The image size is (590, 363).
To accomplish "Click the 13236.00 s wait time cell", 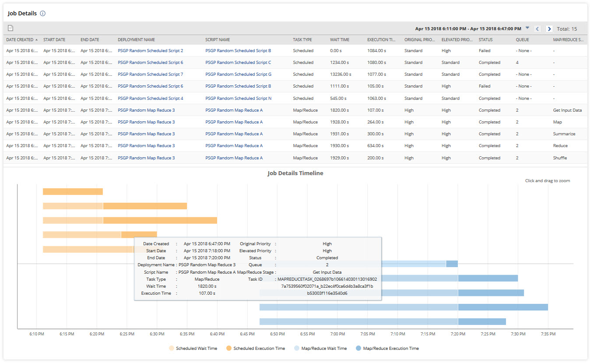I will pyautogui.click(x=341, y=74).
